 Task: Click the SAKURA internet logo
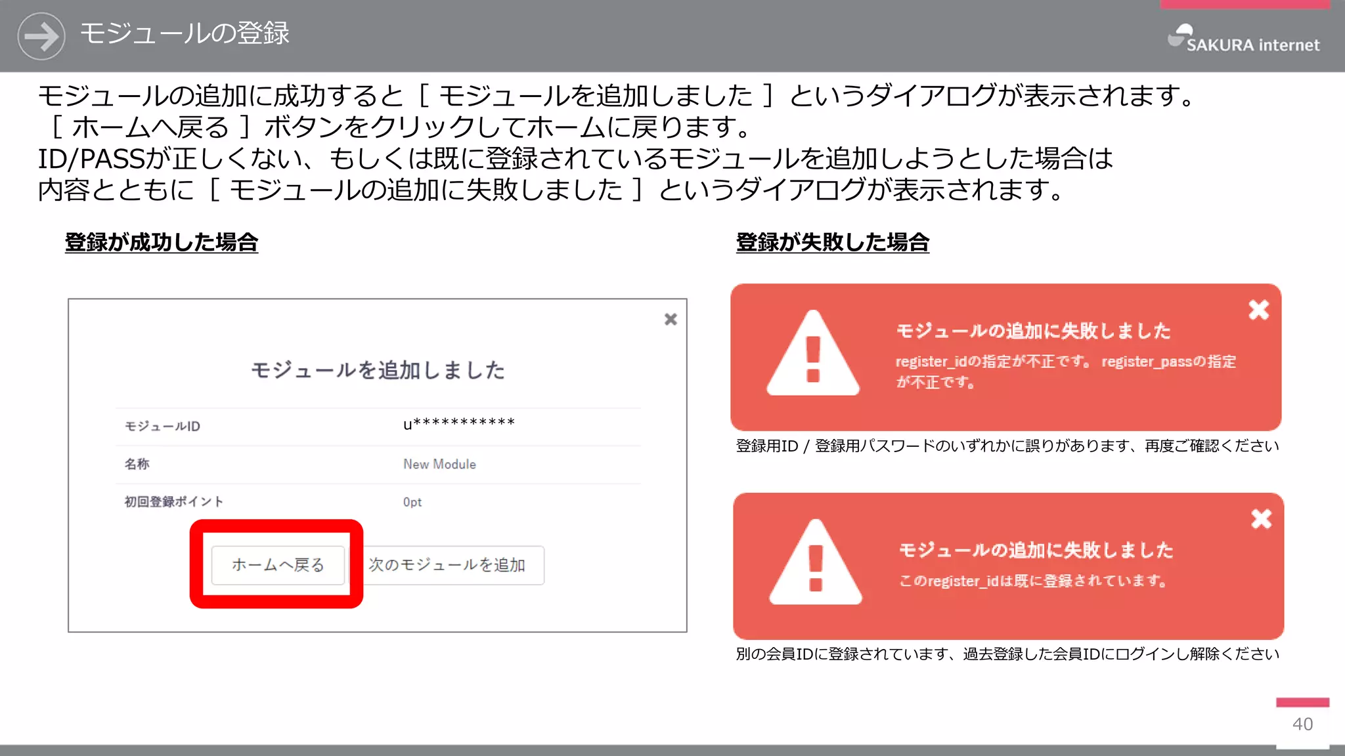(x=1244, y=39)
